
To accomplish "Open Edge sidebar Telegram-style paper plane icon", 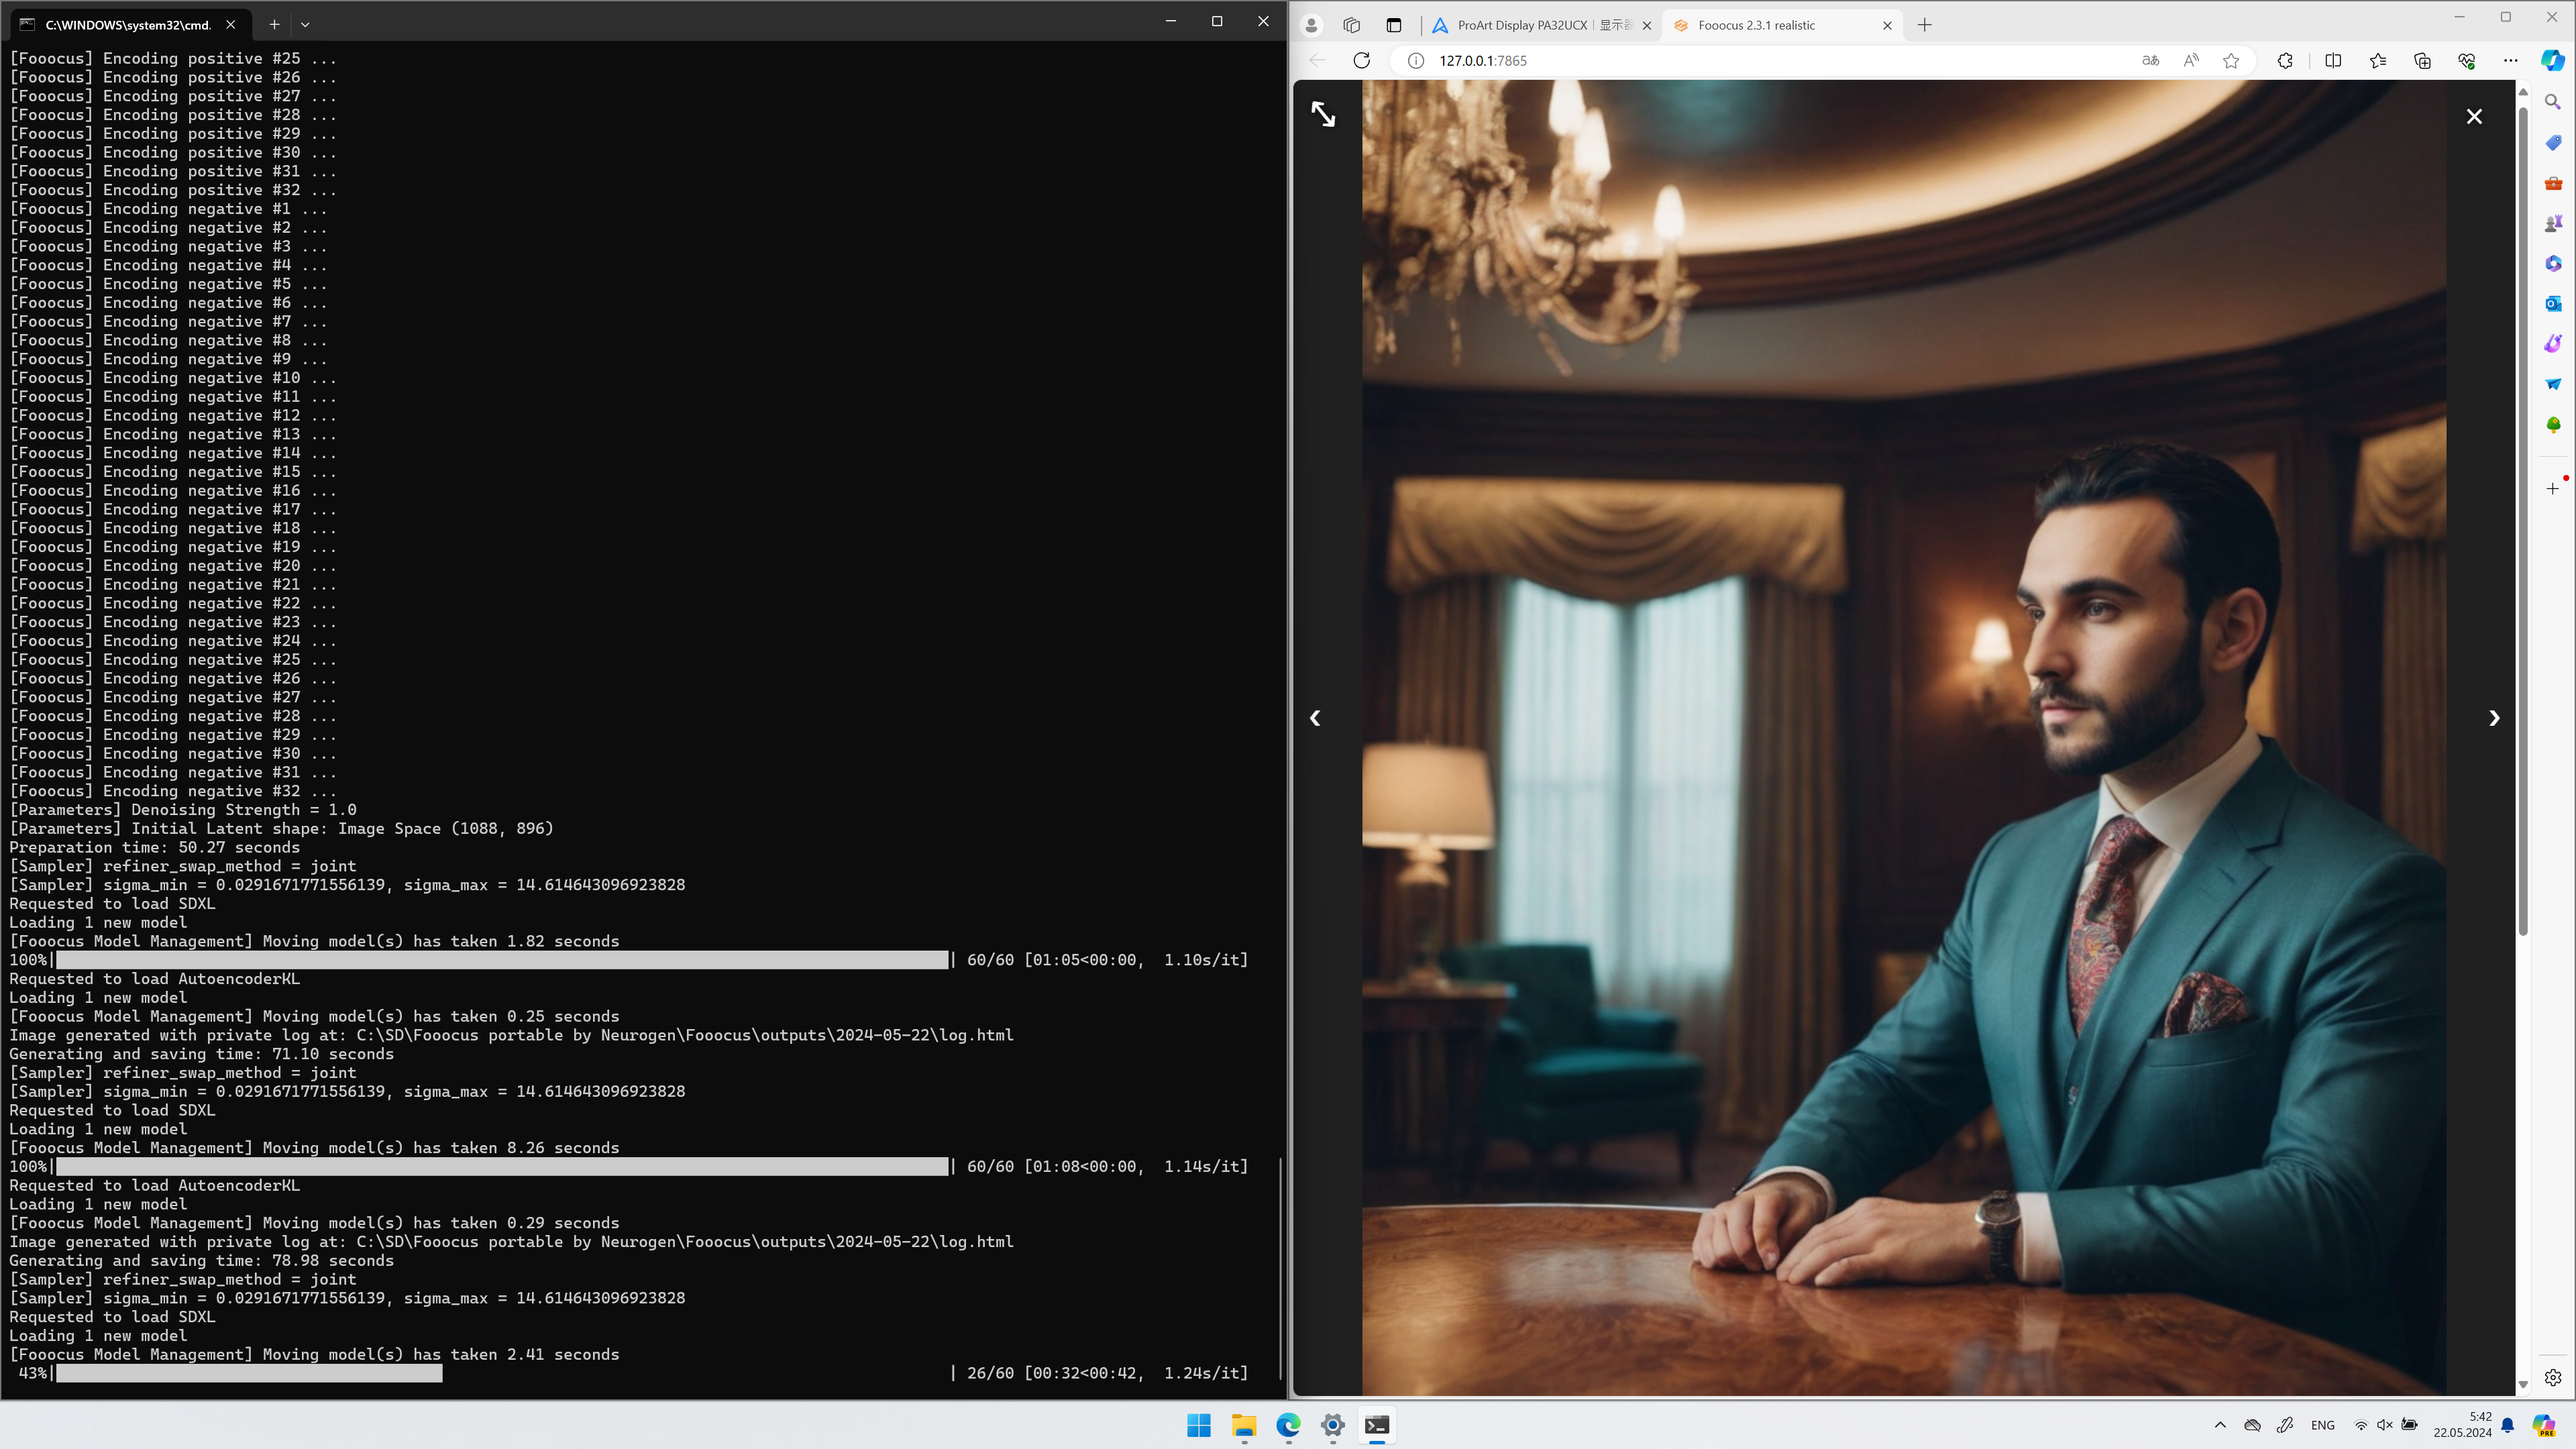I will point(2553,384).
